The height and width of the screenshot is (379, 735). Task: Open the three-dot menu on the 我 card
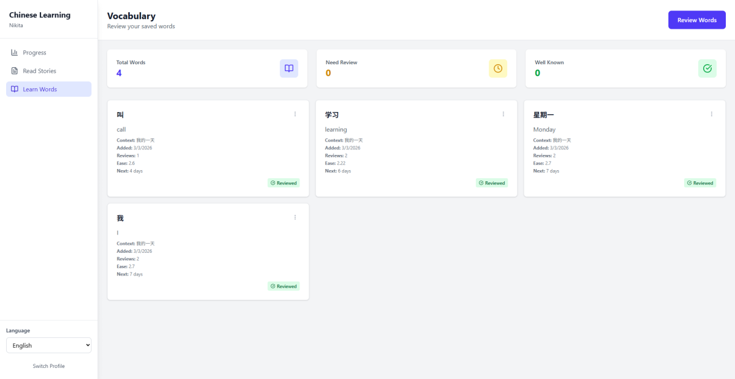pyautogui.click(x=295, y=217)
